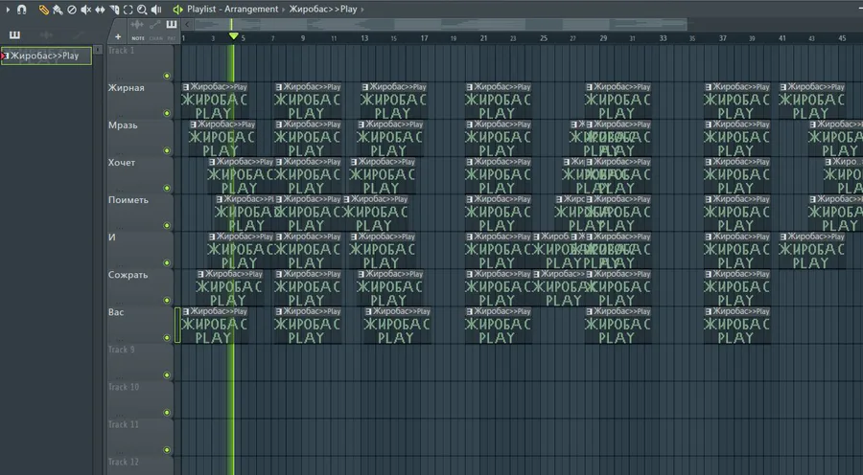Mute the Жирная track
This screenshot has height=475, width=863.
pyautogui.click(x=167, y=113)
